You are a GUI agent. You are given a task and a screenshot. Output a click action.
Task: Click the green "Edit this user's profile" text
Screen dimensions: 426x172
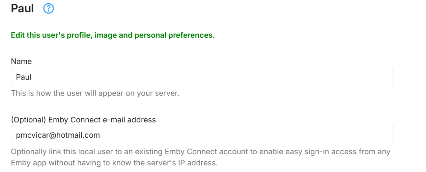pos(113,36)
